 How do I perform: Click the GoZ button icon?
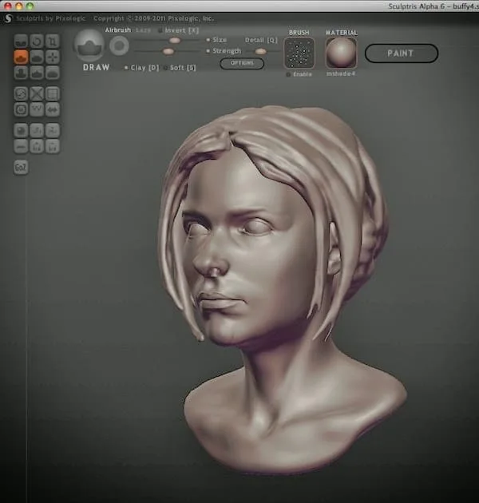click(21, 167)
